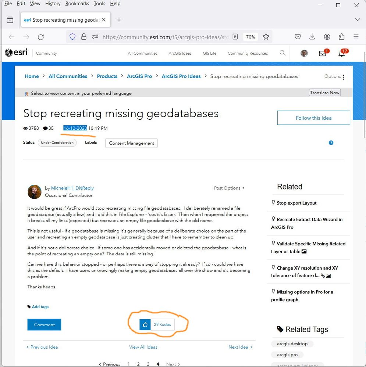Go to Products breadcrumb
The width and height of the screenshot is (366, 367).
pos(107,76)
